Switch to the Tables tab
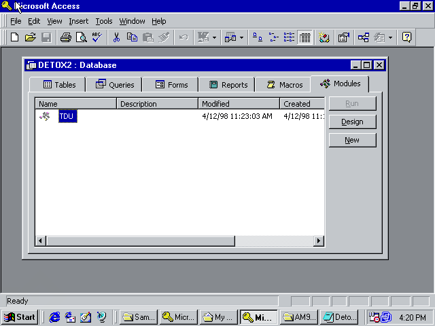This screenshot has height=326, width=435. tap(57, 84)
